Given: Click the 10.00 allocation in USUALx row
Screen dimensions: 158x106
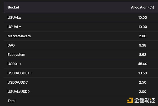Looking at the screenshot, I should (142, 18).
